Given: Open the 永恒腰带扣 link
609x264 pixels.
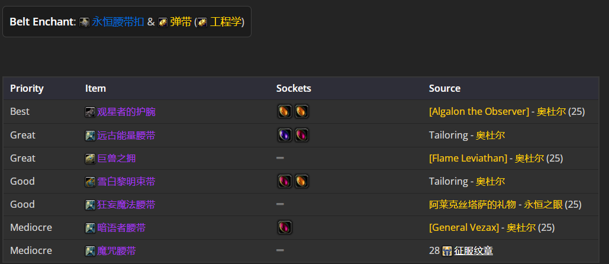Looking at the screenshot, I should (118, 22).
